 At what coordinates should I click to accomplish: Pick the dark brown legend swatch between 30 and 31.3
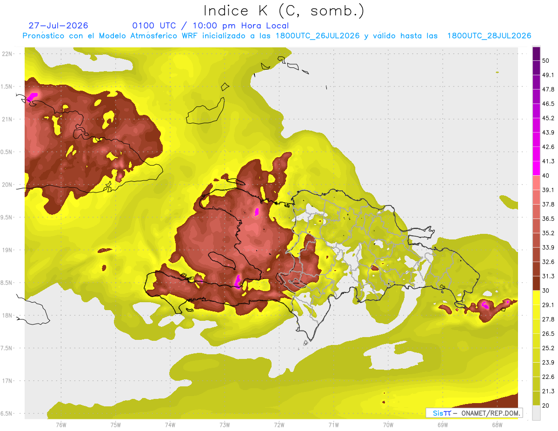pyautogui.click(x=536, y=283)
